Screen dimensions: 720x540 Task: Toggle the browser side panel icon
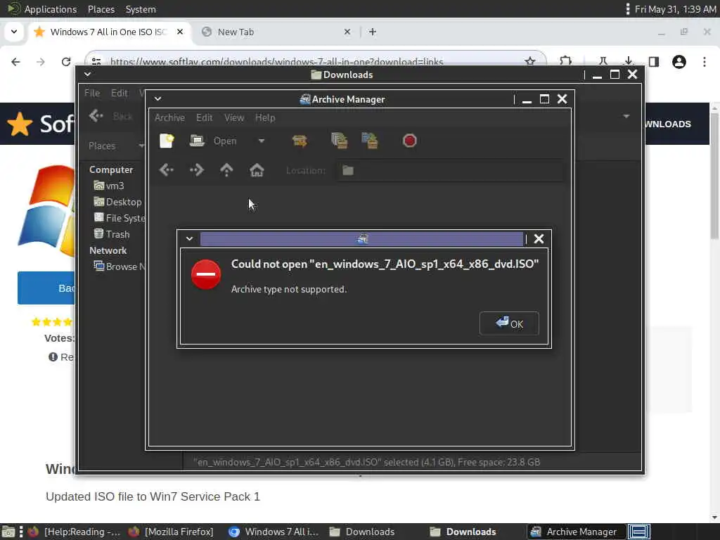(654, 62)
